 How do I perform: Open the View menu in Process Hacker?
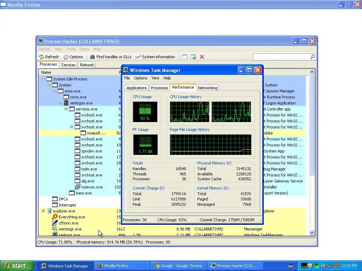(x=58, y=49)
